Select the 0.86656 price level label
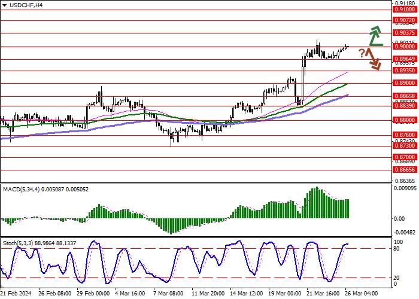Viewport: 419px width, 299px height. tap(405, 169)
